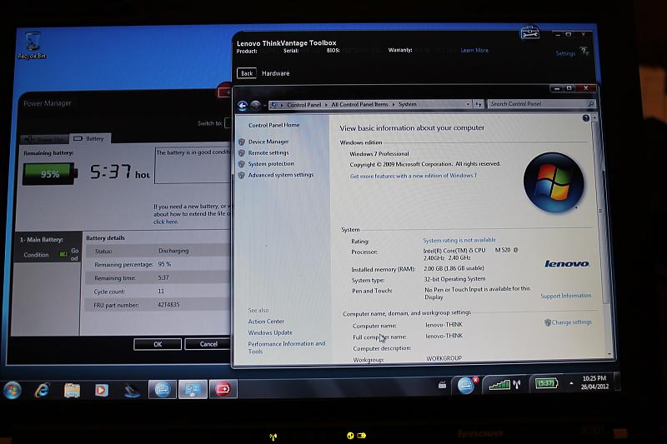Click the WORKGROUP value
The image size is (667, 444).
[444, 358]
